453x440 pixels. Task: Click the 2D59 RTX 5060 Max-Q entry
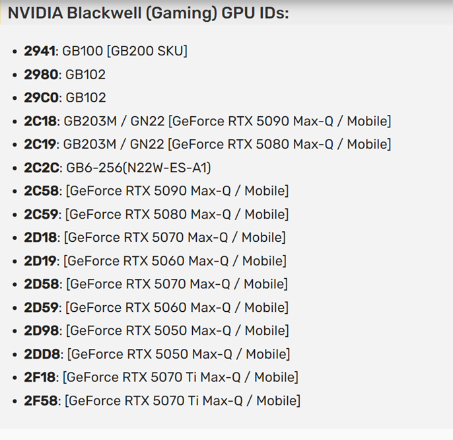(157, 307)
